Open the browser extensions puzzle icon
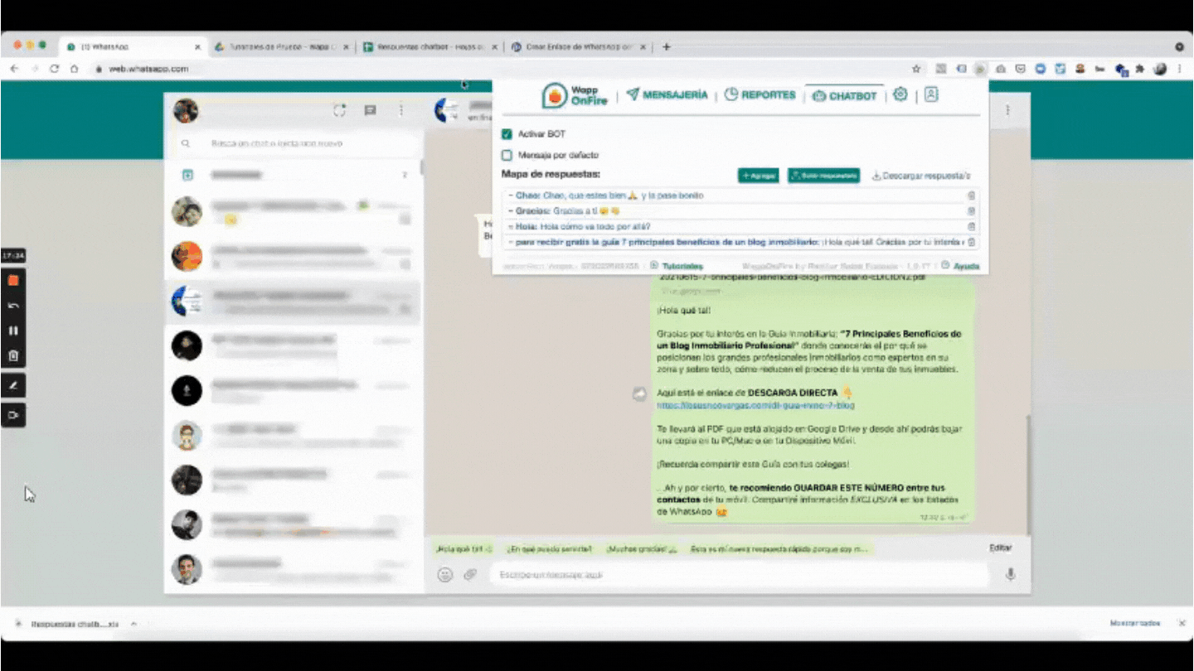 point(1139,70)
